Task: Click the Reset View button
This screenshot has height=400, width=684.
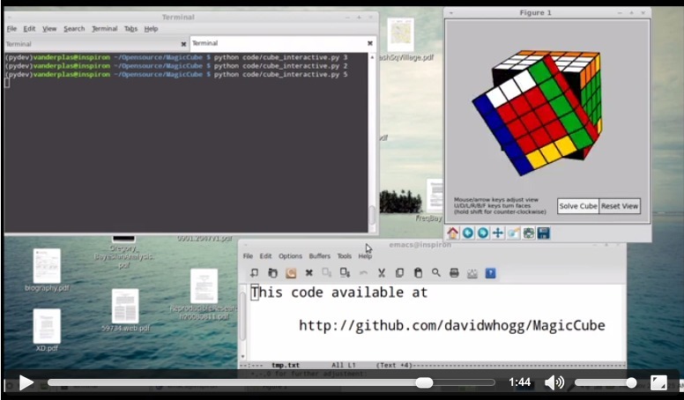Action: (620, 206)
